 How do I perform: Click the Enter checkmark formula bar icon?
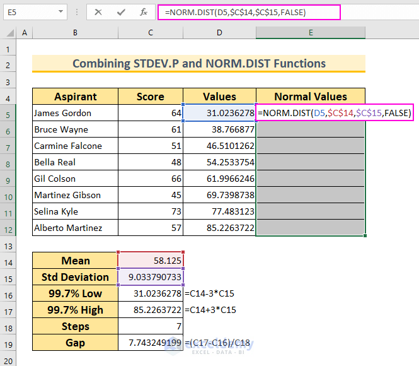[x=122, y=11]
